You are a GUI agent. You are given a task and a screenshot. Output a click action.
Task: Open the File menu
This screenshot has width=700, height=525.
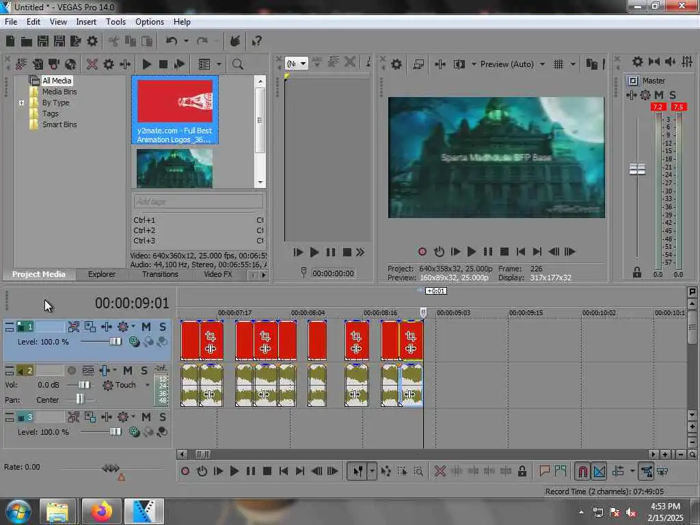(x=11, y=22)
